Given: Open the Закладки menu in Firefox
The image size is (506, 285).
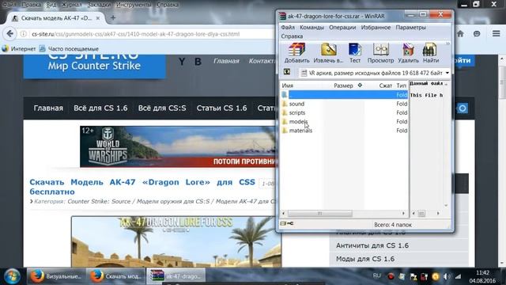Looking at the screenshot, I should pos(99,5).
